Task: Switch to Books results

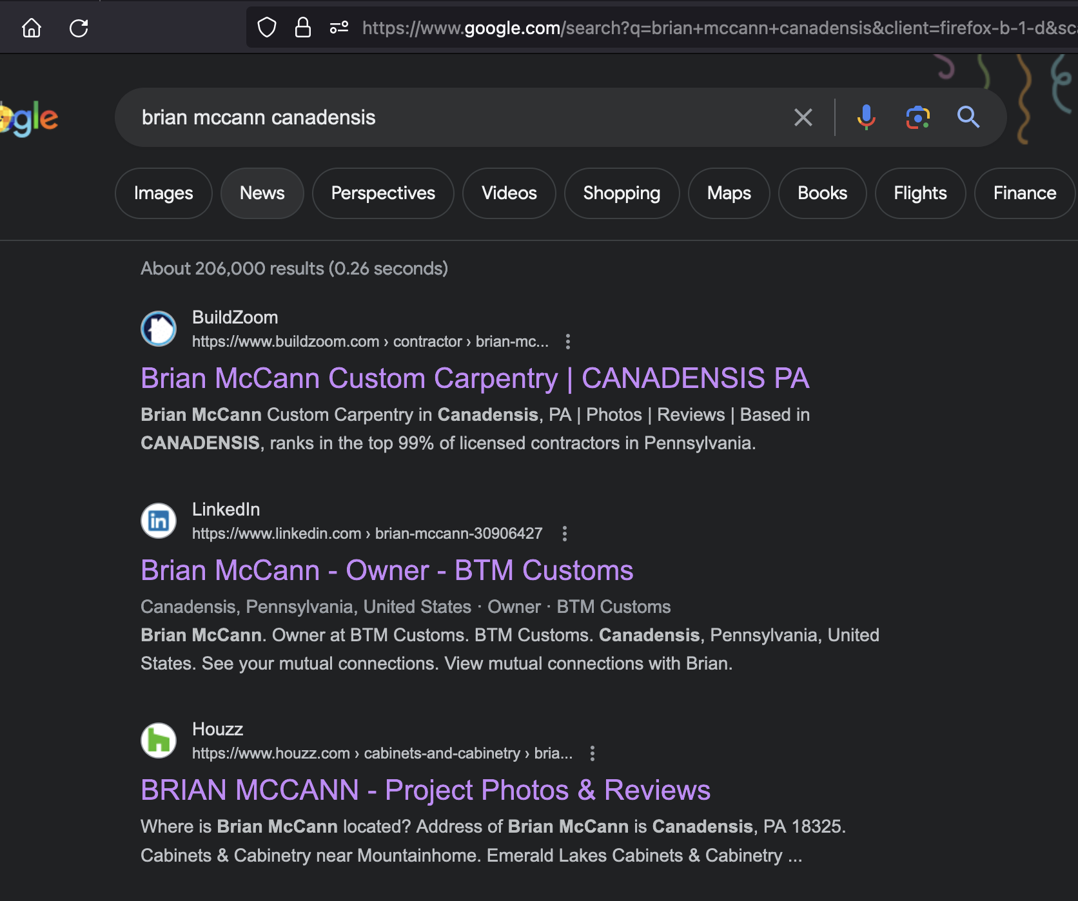Action: point(823,193)
